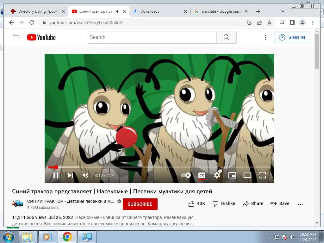
Task: Open Chrome profile avatar
Action: (x=302, y=22)
